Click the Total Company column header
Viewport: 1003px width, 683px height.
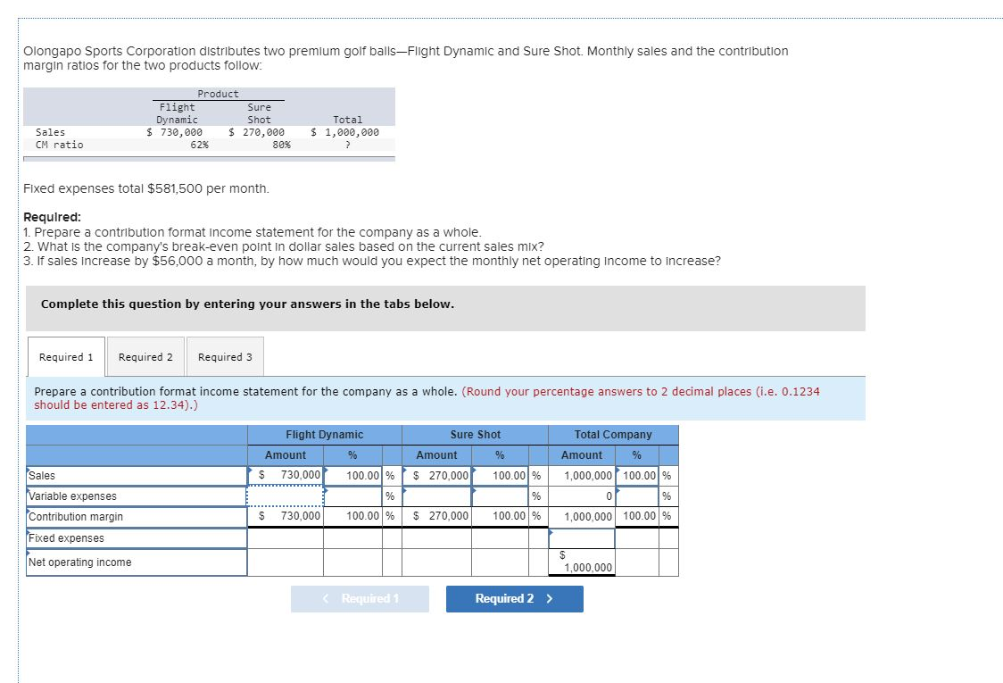(613, 435)
